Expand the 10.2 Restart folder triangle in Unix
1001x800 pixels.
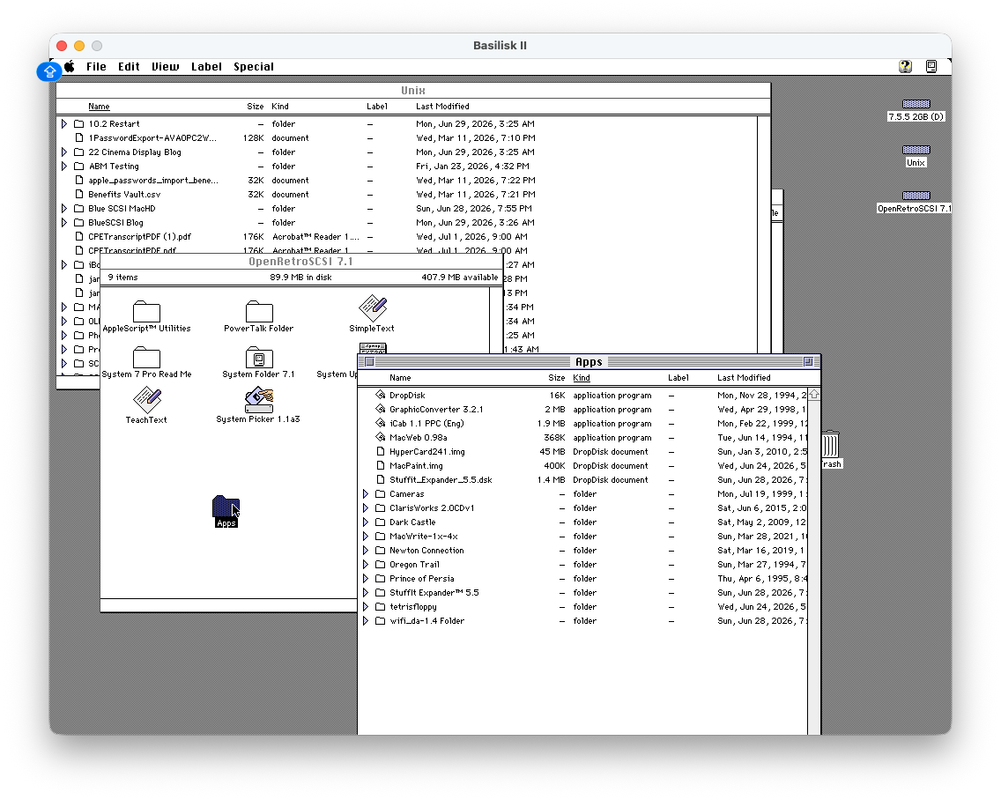[x=64, y=124]
